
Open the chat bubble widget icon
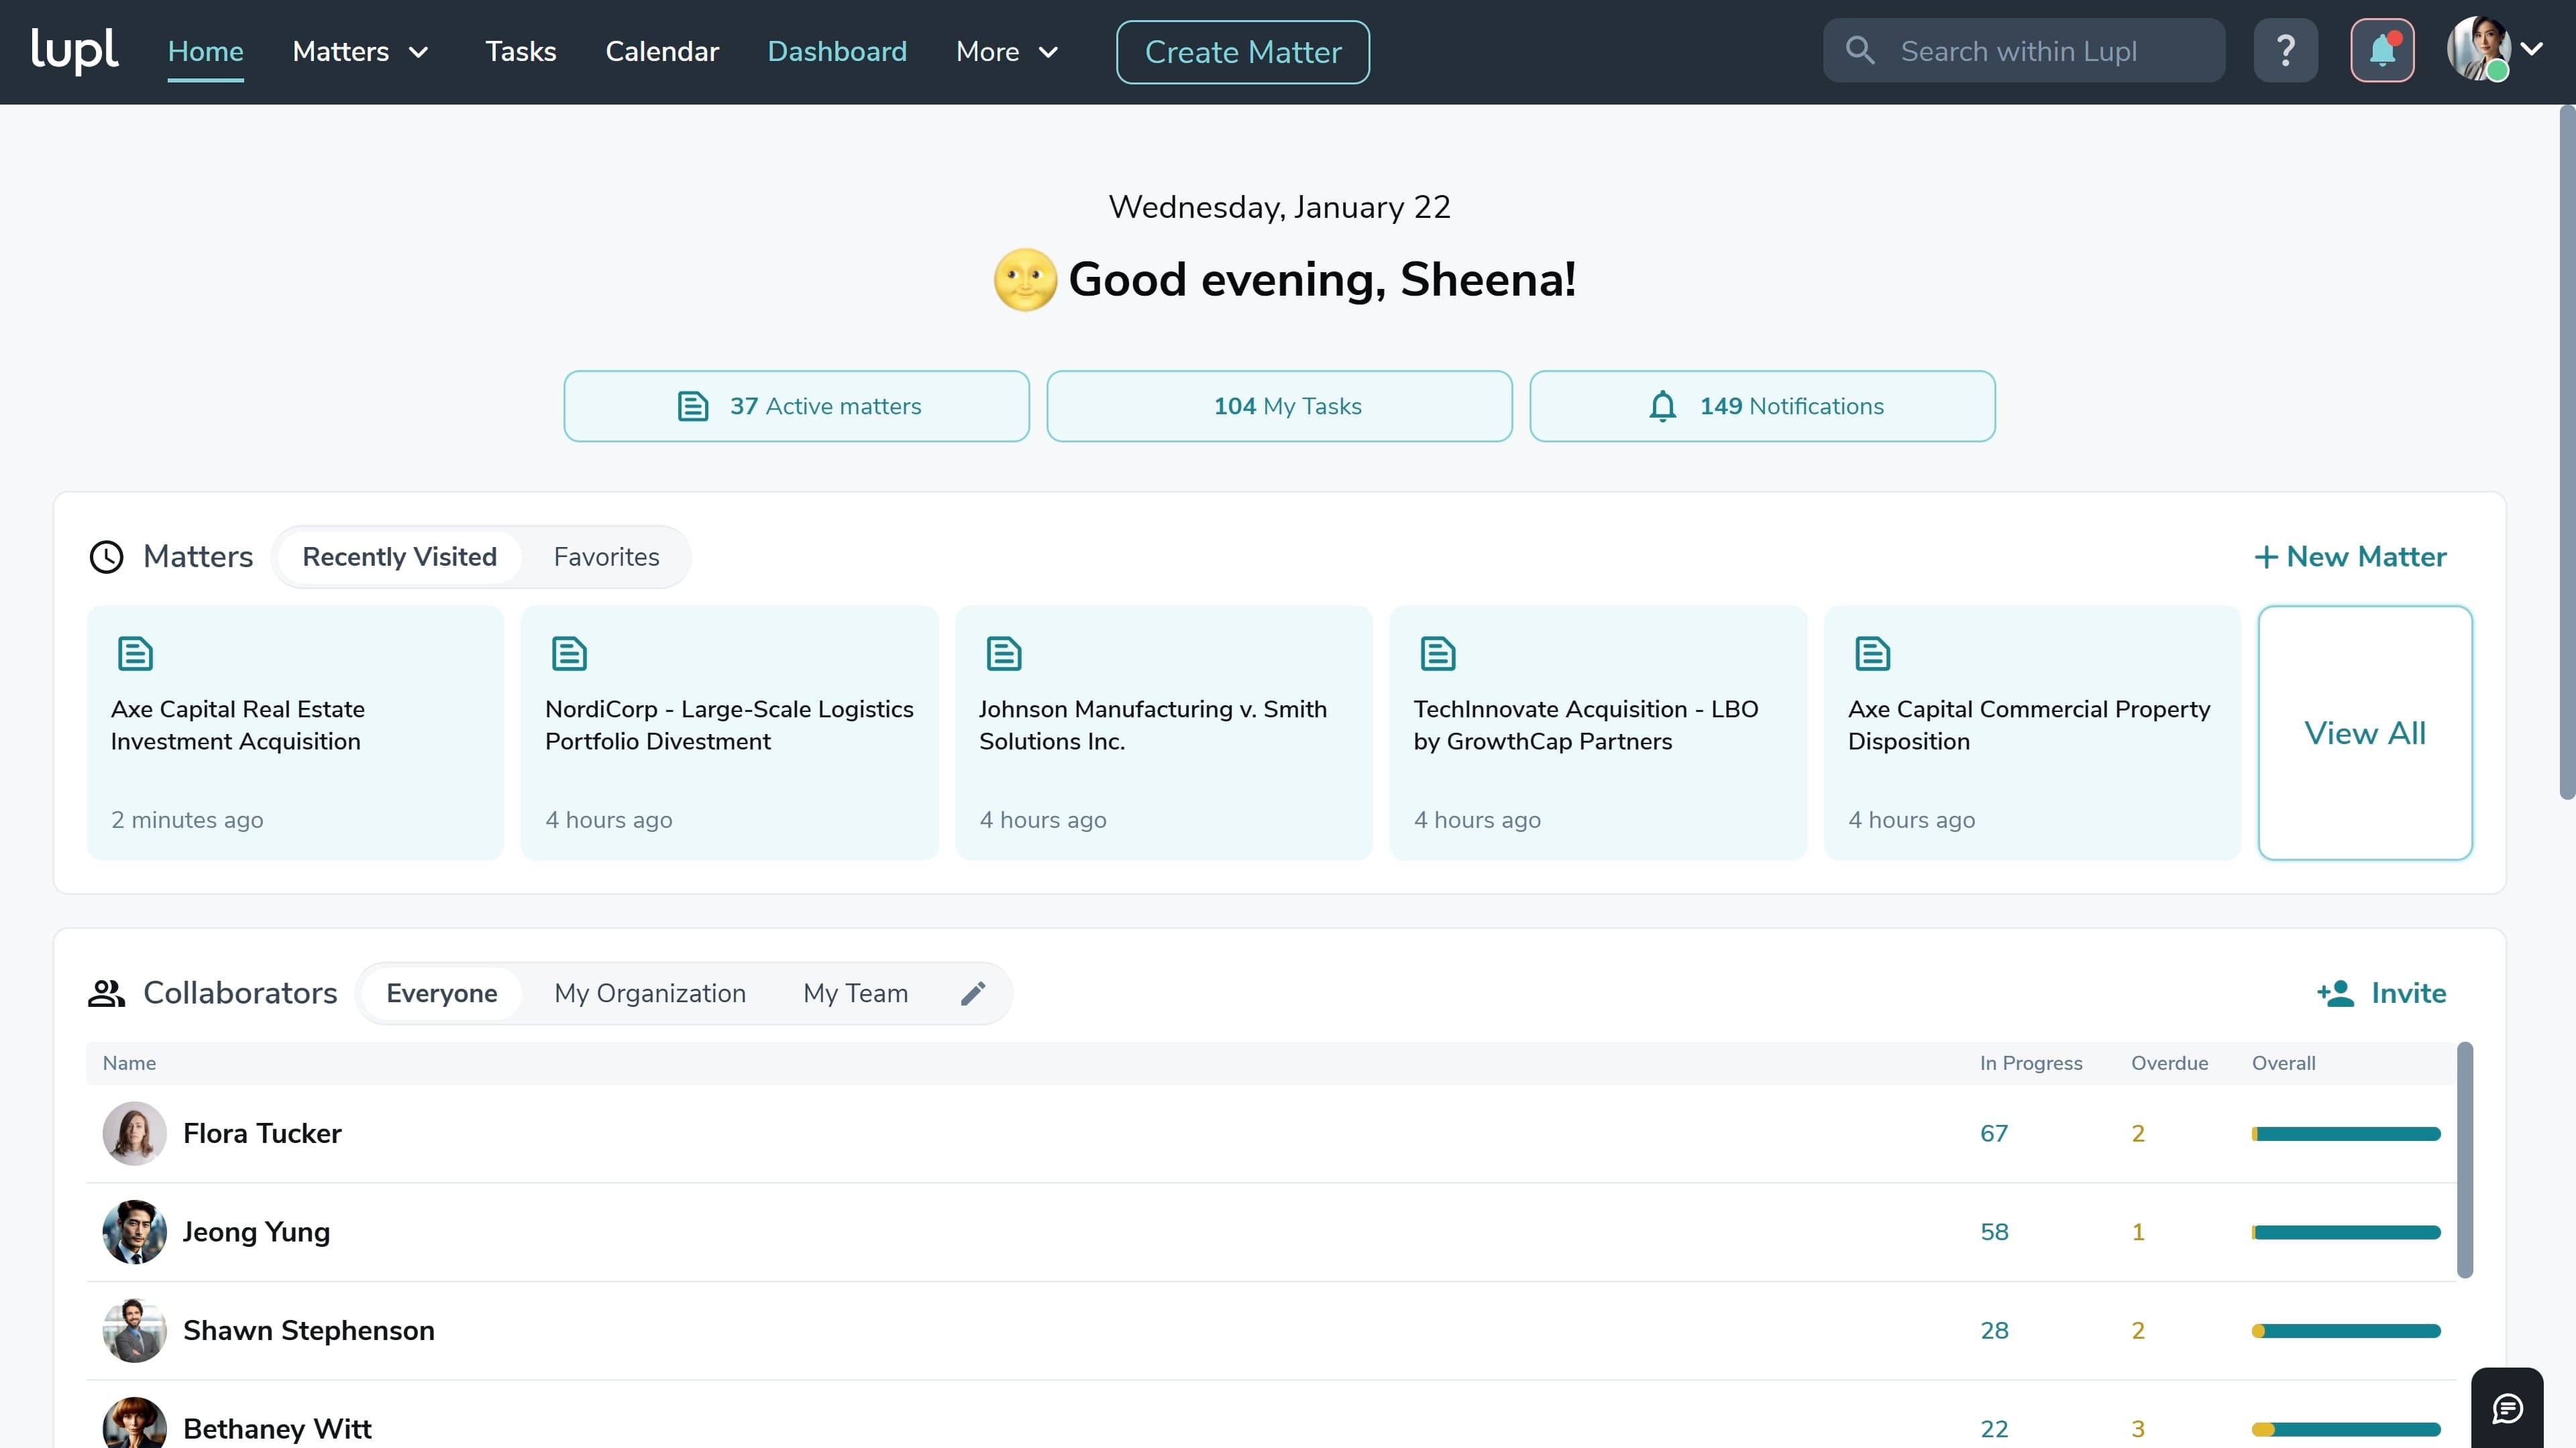tap(2507, 1408)
